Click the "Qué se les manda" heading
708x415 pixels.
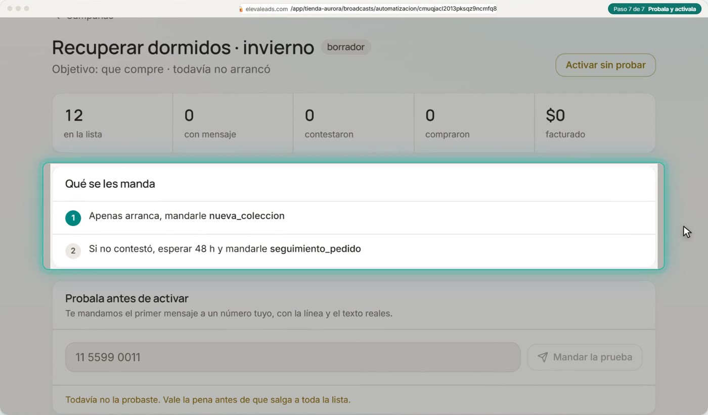pyautogui.click(x=110, y=184)
